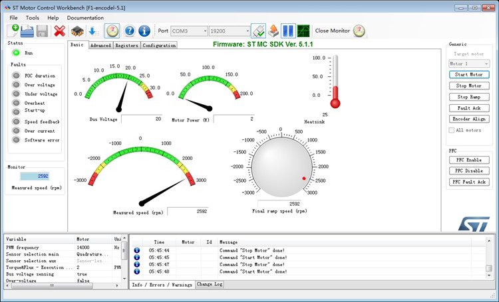Click the variable table down scroll arrow
499x302 pixels.
pos(124,279)
